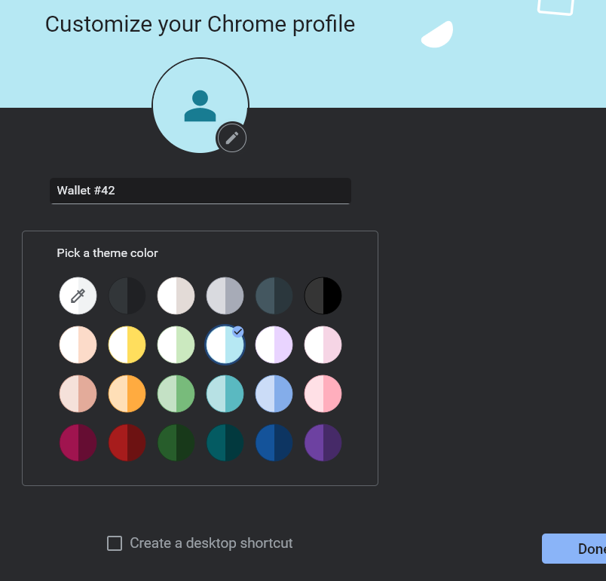The width and height of the screenshot is (606, 581).
Task: Select the dark teal theme swatch
Action: tap(225, 442)
